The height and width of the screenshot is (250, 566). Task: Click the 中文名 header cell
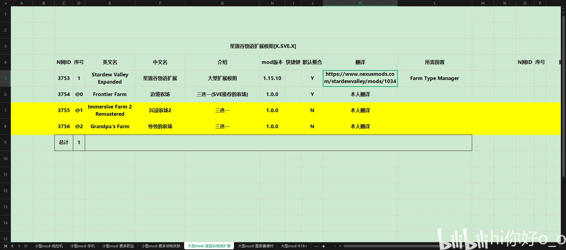[160, 62]
